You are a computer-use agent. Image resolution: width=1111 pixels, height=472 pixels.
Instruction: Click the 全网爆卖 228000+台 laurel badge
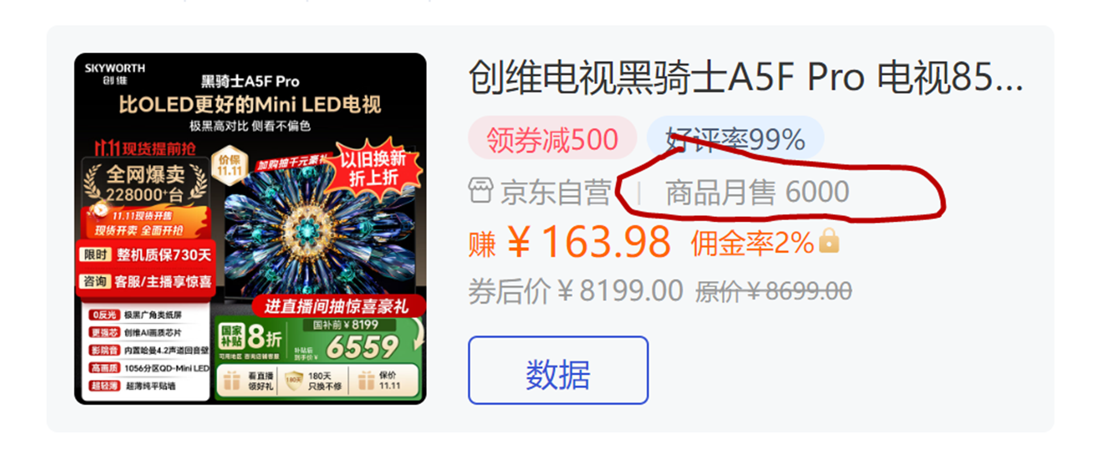point(145,183)
